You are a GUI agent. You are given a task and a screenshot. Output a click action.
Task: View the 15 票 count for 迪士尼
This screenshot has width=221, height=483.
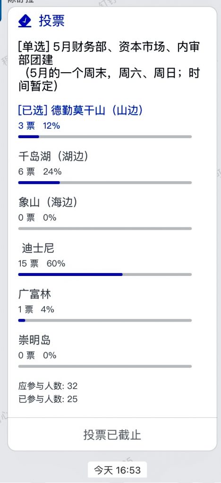[x=28, y=264]
